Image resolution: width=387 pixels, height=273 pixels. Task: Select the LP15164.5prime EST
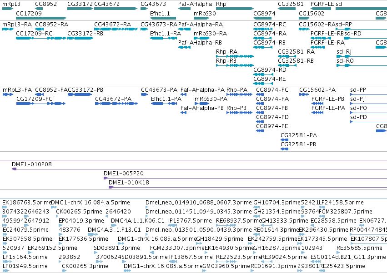[7, 261]
